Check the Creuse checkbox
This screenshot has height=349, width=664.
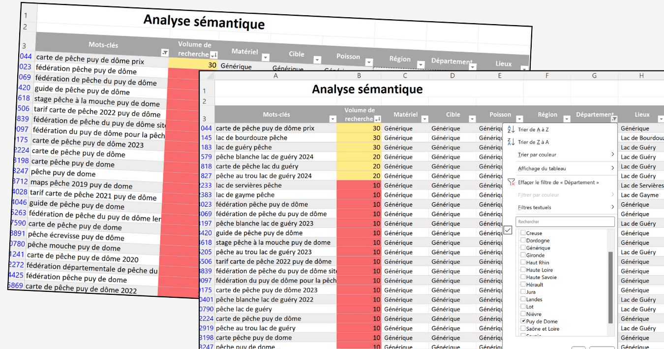coord(523,233)
